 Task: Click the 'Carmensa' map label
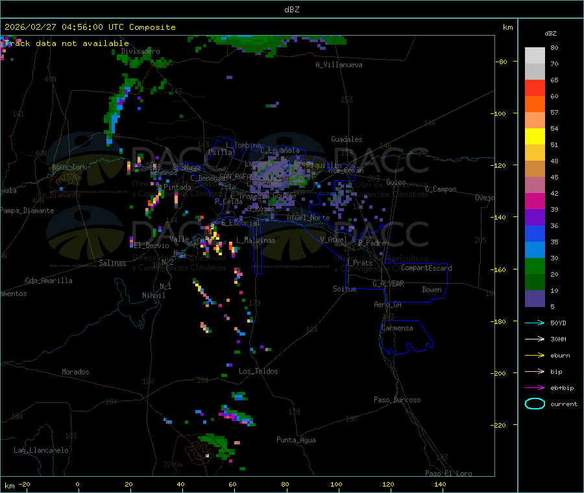(x=397, y=328)
